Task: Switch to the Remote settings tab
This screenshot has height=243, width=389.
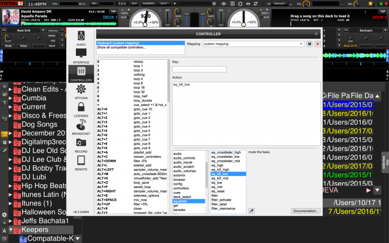Action: [81, 163]
